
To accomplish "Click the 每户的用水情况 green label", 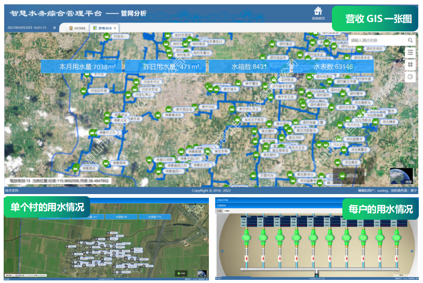I will (381, 209).
